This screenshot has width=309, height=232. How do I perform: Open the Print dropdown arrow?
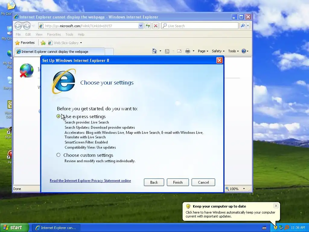pos(193,51)
